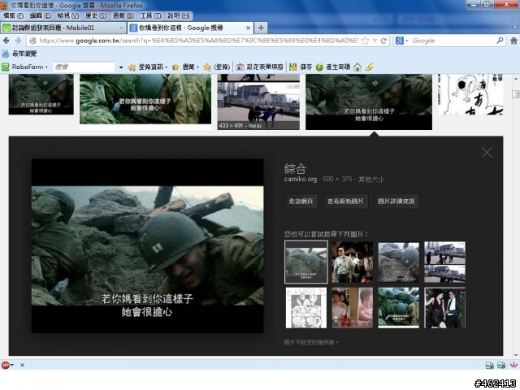This screenshot has height=390, width=520.
Task: Close the add-on bar with x
Action: [x=22, y=365]
